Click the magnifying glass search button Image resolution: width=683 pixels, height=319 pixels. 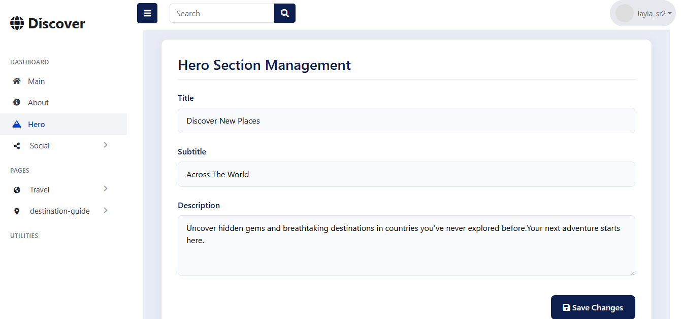coord(285,13)
